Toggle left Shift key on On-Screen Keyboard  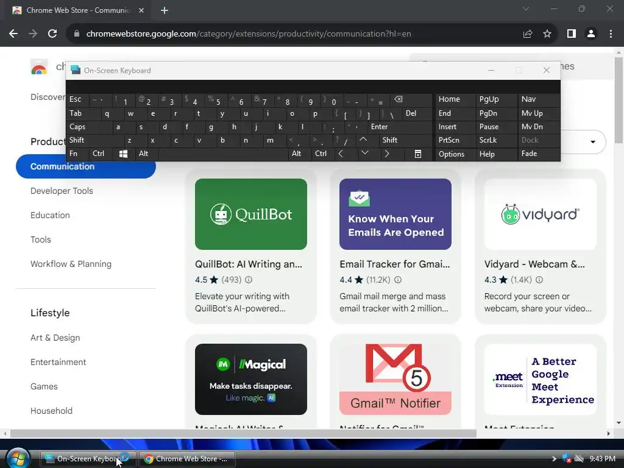tap(94, 140)
